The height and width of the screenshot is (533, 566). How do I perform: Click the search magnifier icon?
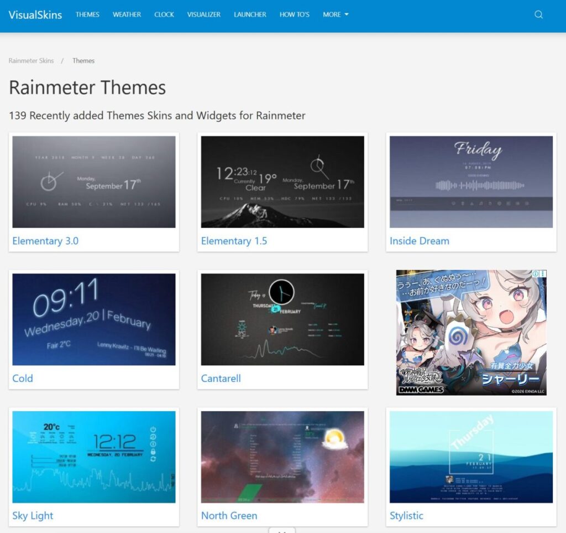pos(538,15)
